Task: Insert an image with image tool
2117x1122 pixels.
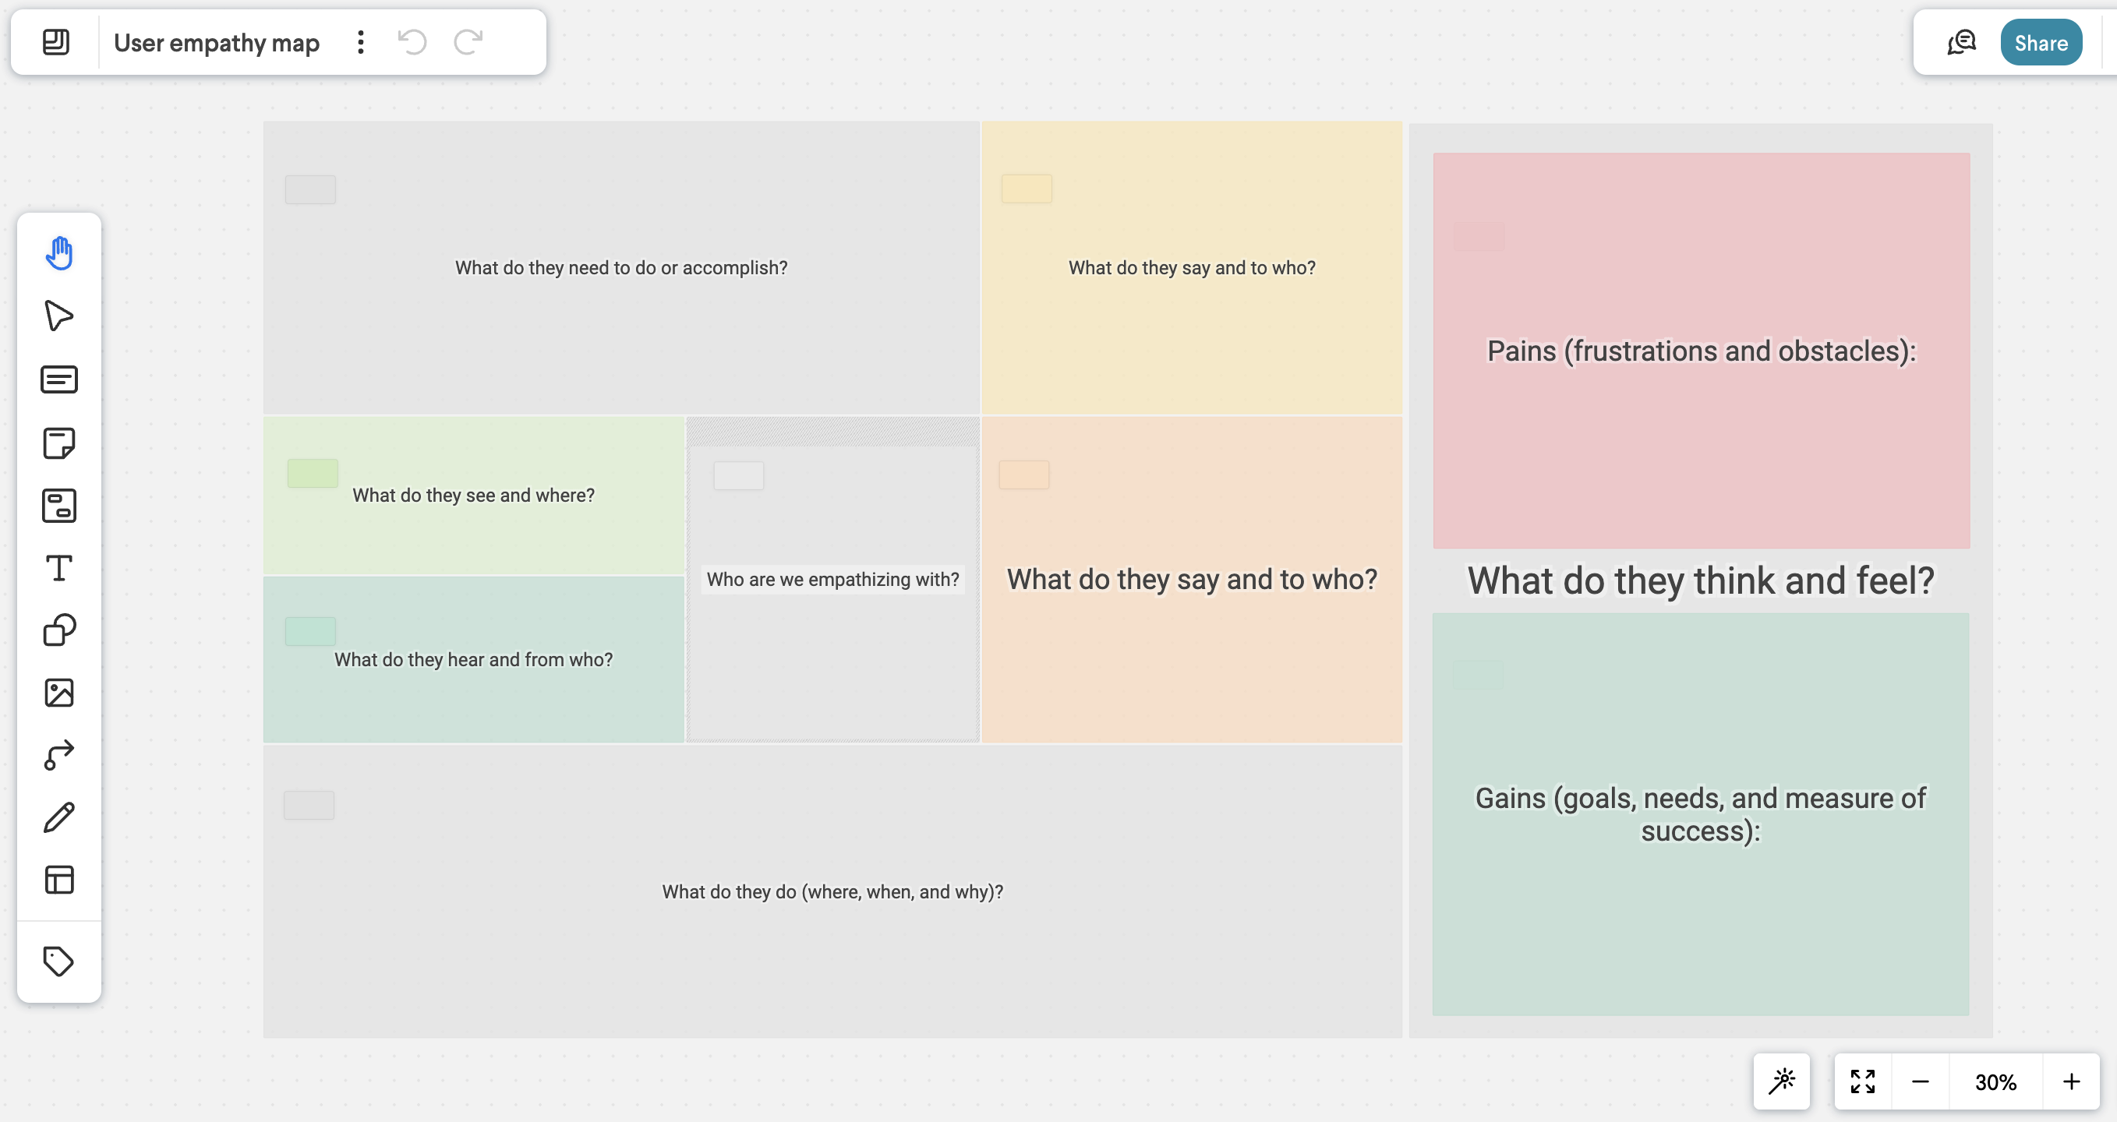Action: [x=59, y=693]
